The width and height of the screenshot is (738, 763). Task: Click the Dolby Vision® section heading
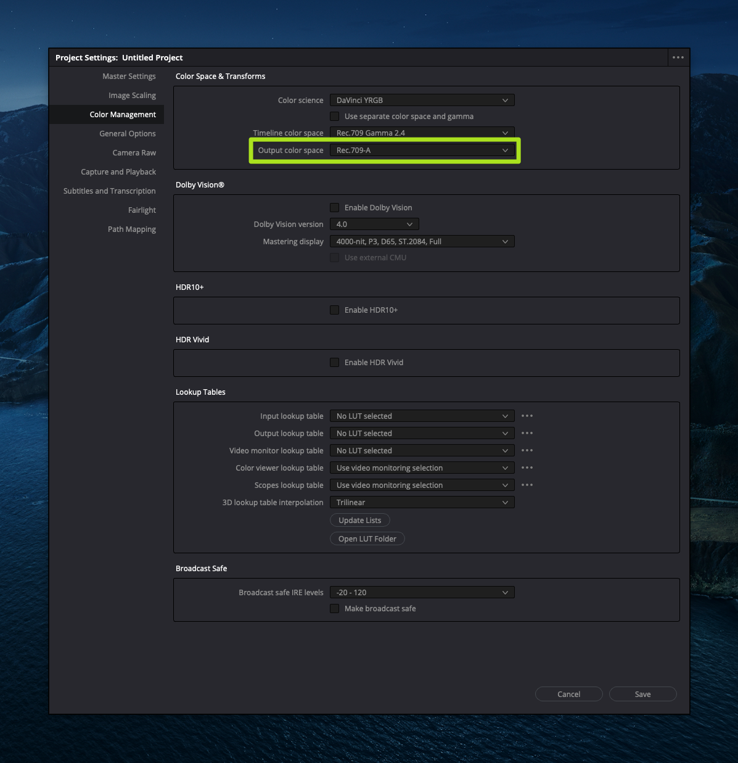[200, 184]
